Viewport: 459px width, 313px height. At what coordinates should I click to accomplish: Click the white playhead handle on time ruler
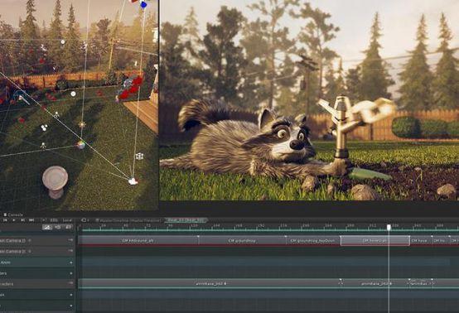pos(389,227)
